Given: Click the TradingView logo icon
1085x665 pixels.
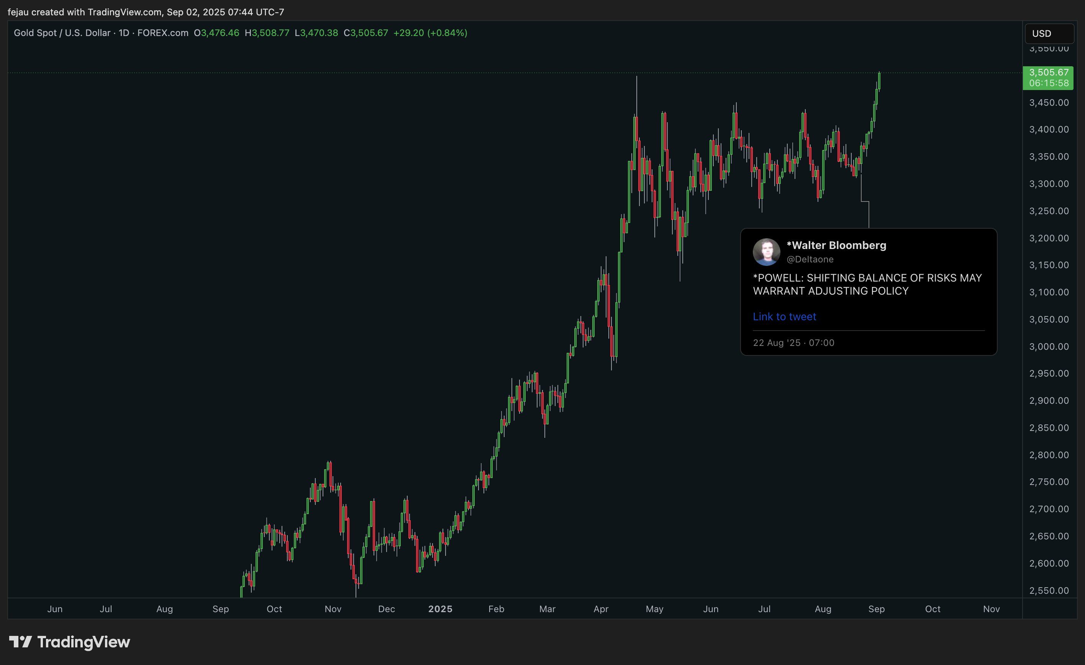Looking at the screenshot, I should [20, 642].
